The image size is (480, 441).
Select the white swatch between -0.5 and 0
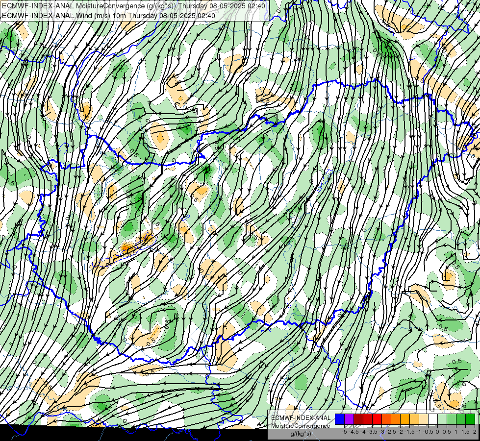(x=433, y=419)
